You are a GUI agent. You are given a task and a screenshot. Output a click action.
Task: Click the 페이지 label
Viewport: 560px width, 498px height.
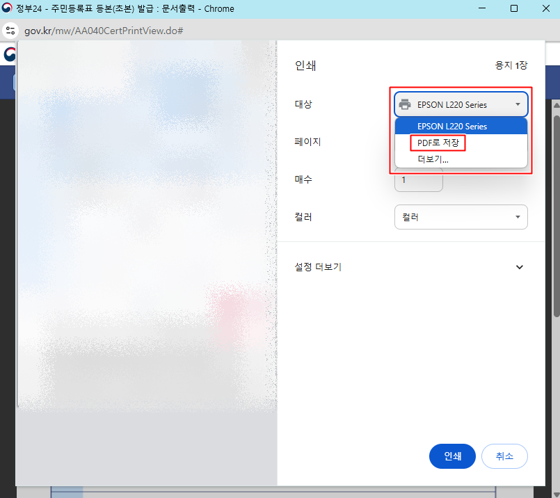coord(307,142)
